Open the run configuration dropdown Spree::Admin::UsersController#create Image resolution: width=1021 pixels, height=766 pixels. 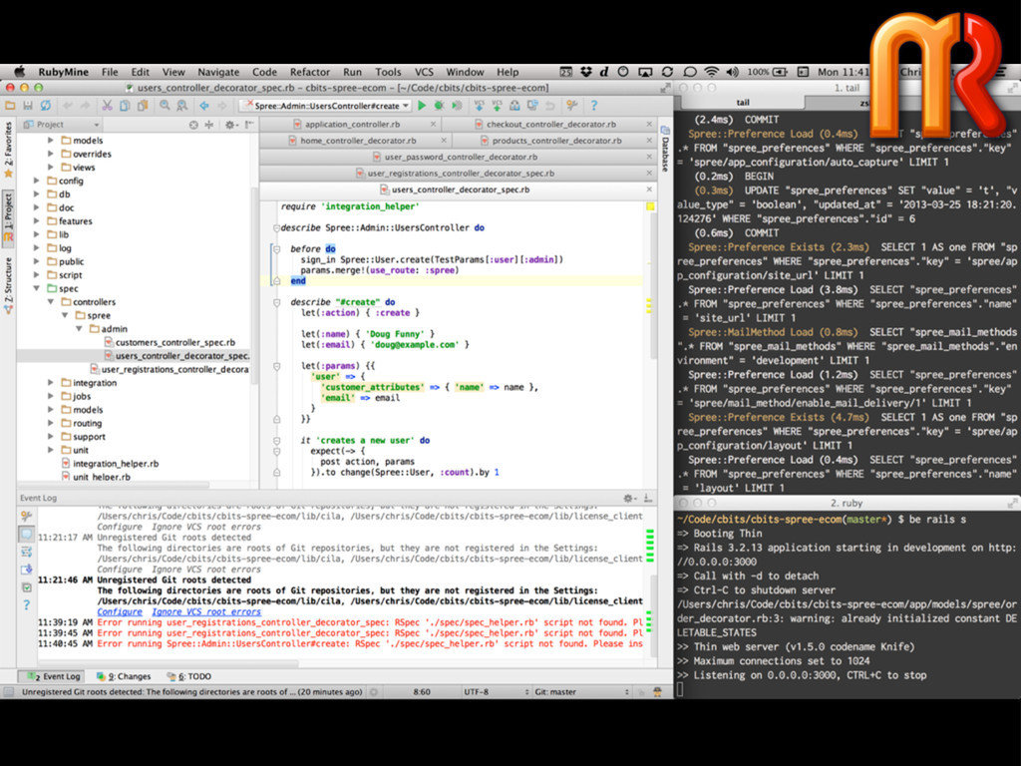(x=326, y=106)
